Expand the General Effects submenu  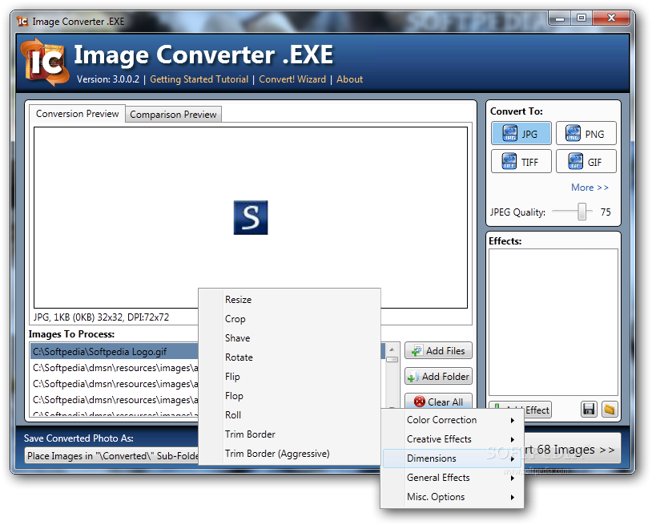(x=452, y=478)
